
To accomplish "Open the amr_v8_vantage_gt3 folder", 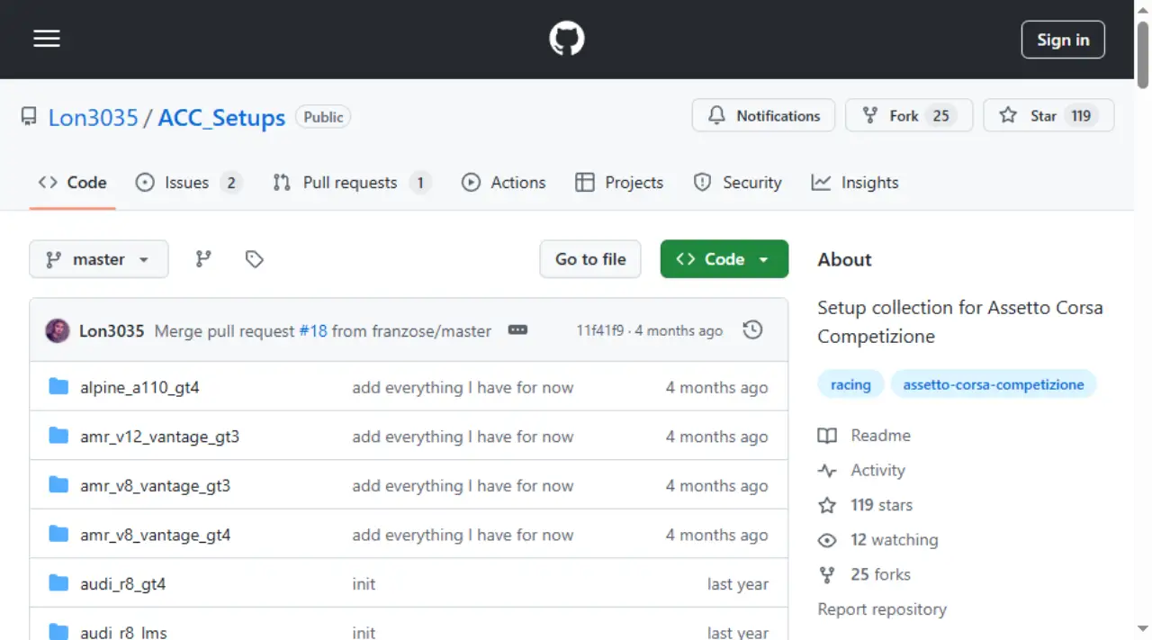I will tap(155, 486).
